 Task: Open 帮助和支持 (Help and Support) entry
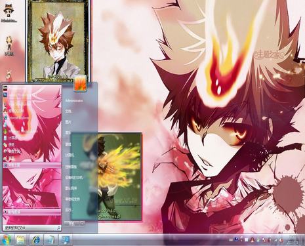(73, 199)
